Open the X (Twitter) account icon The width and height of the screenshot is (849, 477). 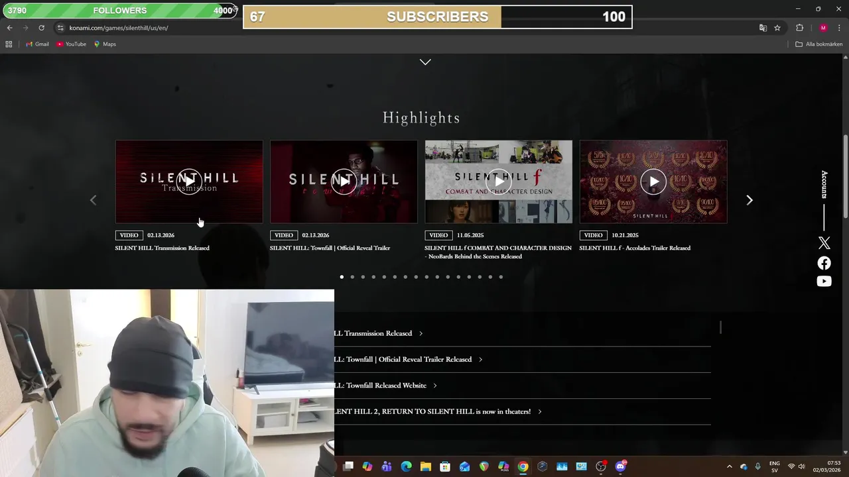824,243
